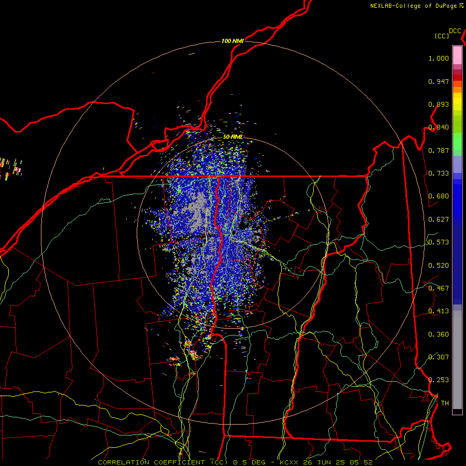Click the TH threshold label
466x466 pixels.
point(445,403)
